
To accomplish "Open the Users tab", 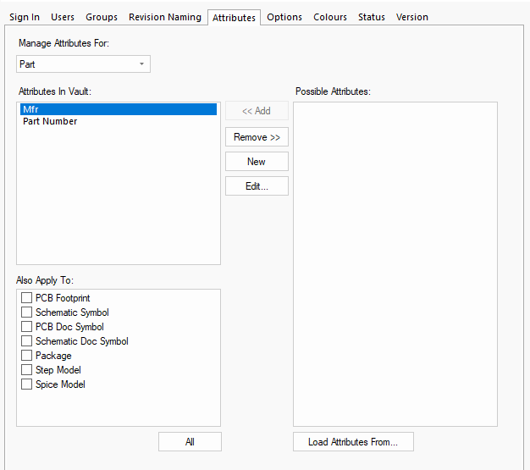I will tap(63, 17).
